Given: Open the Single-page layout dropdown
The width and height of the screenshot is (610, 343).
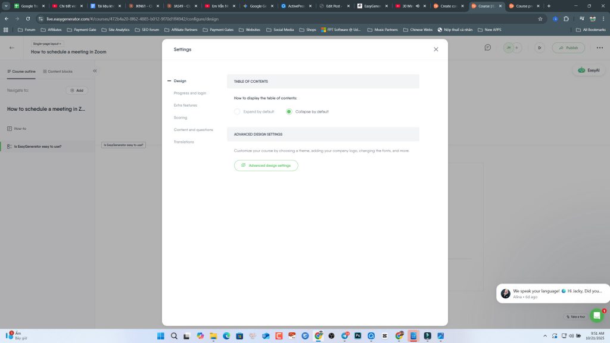Looking at the screenshot, I should (48, 43).
